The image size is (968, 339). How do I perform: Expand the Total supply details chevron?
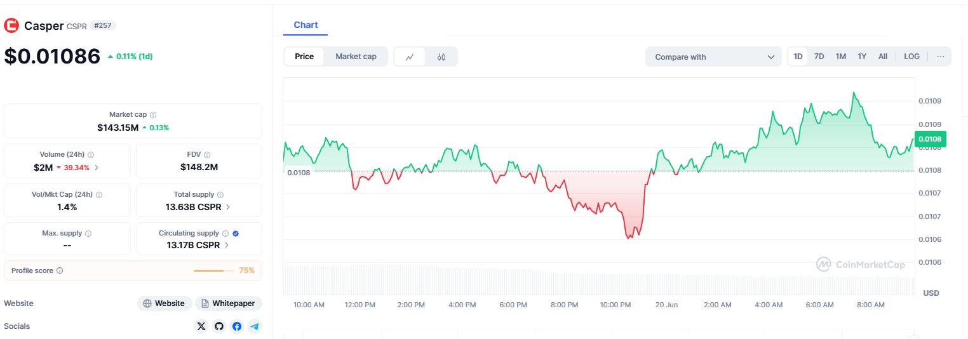click(228, 207)
